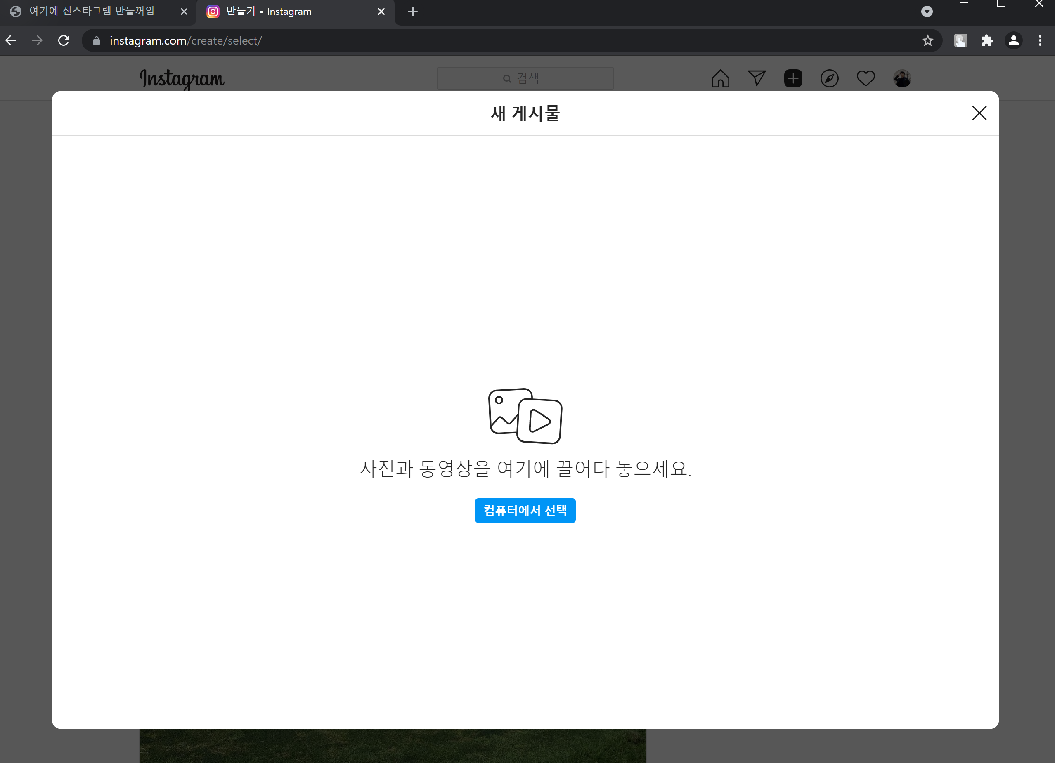Click the 컴퓨터에서 선택 button
Screen dimensions: 1055x763
tap(525, 510)
